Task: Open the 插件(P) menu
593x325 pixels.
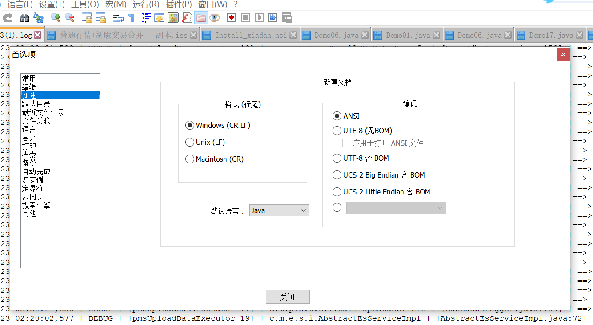Action: click(179, 4)
